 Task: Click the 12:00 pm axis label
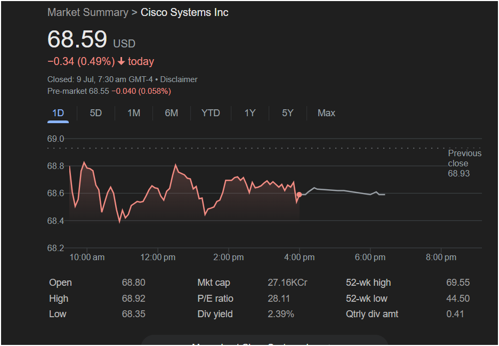tap(158, 257)
